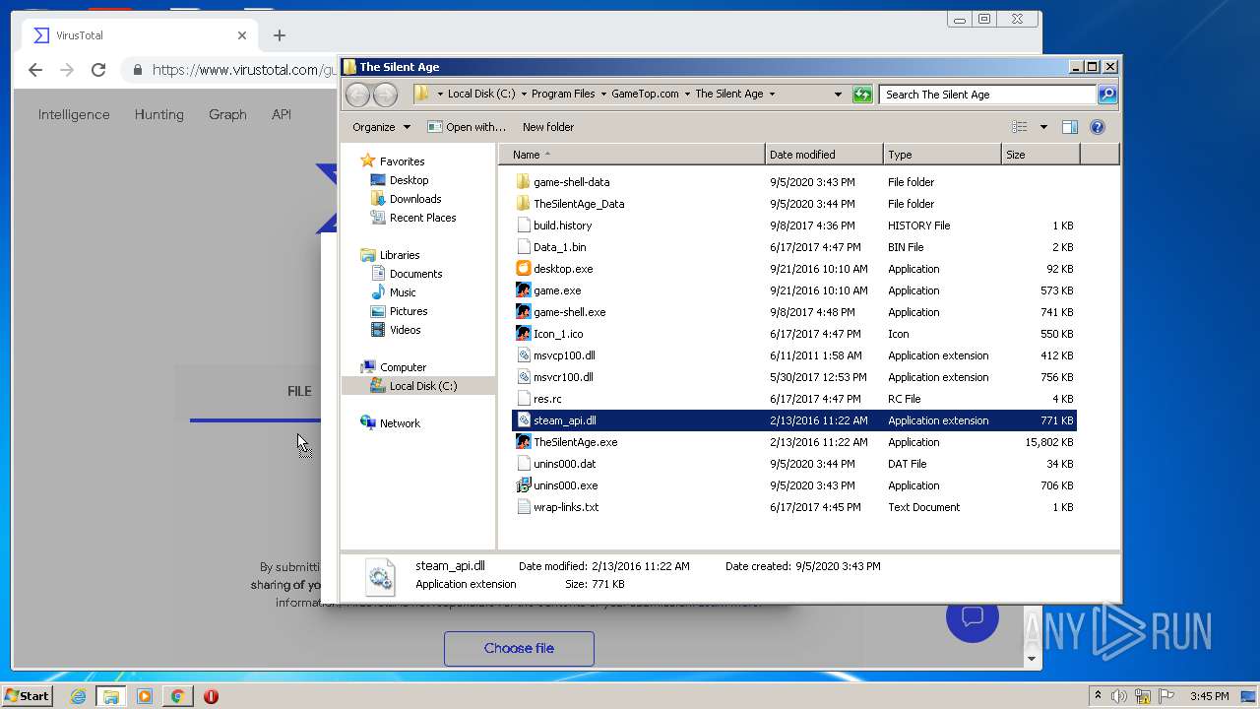Open the API menu in VirusTotal
The width and height of the screenshot is (1260, 709).
[x=282, y=114]
